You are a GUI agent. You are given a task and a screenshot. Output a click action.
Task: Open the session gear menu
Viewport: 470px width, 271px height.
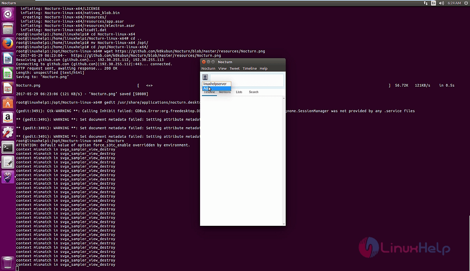click(x=466, y=3)
